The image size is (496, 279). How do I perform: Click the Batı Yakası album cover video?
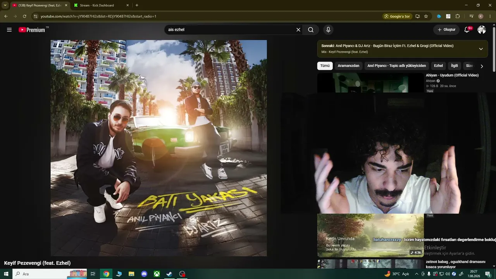point(158,148)
